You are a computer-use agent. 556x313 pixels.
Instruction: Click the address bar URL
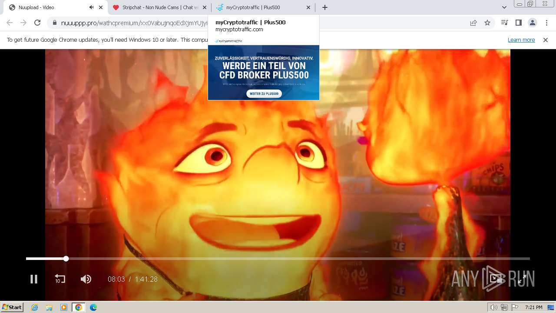134,23
